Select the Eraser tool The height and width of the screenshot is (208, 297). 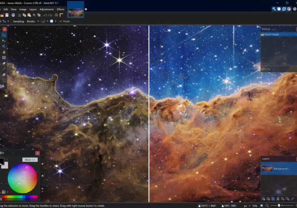[4, 64]
